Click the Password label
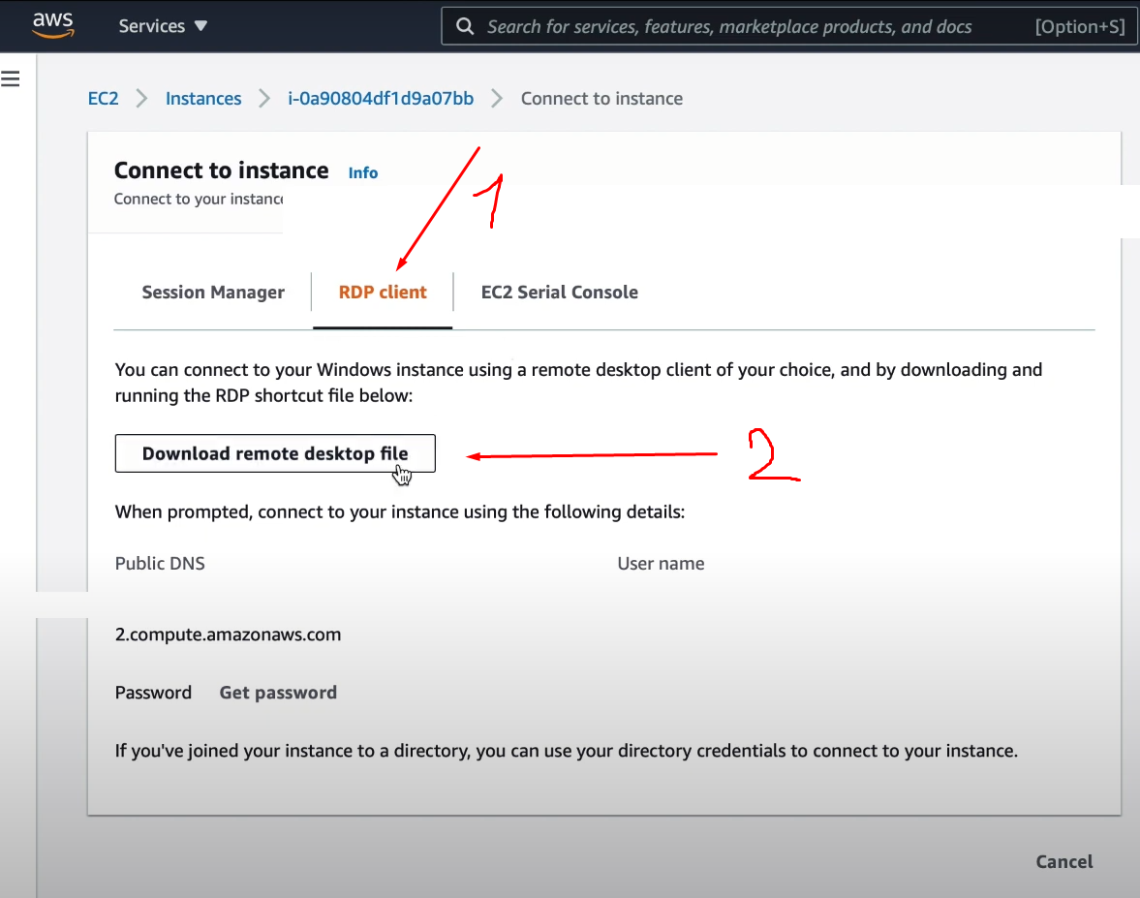The width and height of the screenshot is (1140, 898). pos(153,693)
